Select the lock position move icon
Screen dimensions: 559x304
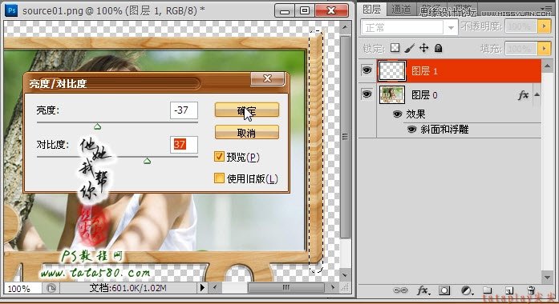tap(423, 48)
